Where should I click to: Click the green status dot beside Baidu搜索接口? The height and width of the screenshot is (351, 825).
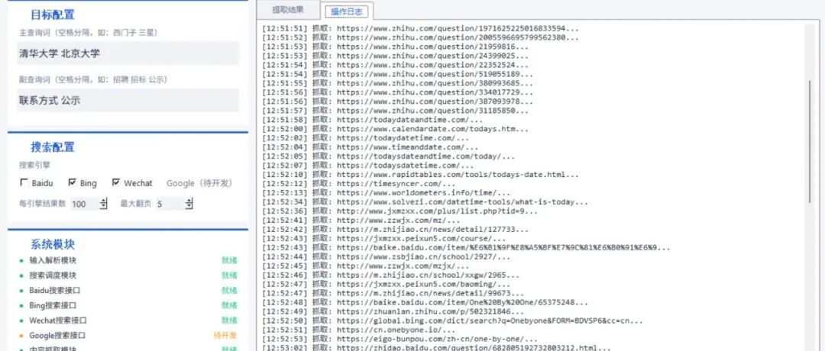(x=21, y=291)
